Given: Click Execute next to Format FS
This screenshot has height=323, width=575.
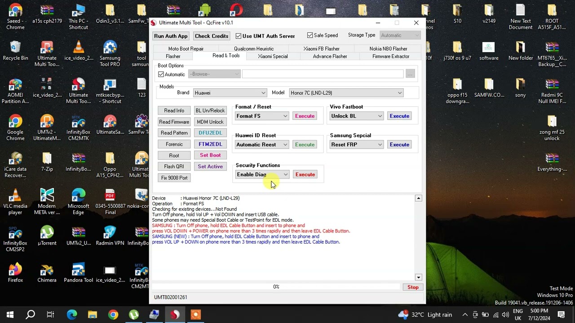Looking at the screenshot, I should [305, 116].
